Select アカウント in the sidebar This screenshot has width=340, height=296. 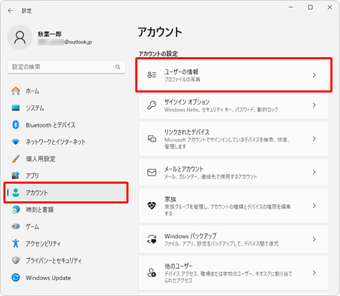pos(66,193)
